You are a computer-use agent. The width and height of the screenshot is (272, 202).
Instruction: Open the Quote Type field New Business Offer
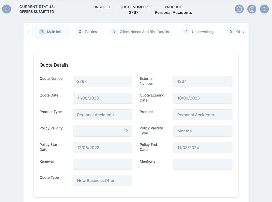pyautogui.click(x=102, y=181)
